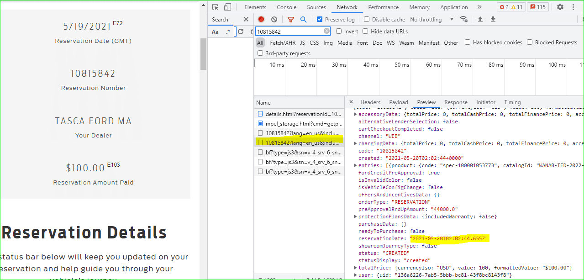Click the inspect element picker icon

tap(216, 7)
